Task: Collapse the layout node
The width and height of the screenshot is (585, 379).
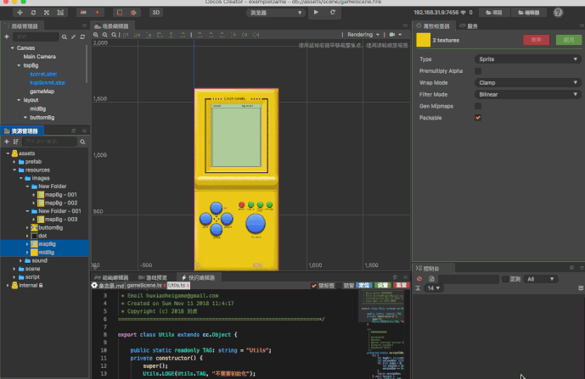Action: (x=19, y=100)
